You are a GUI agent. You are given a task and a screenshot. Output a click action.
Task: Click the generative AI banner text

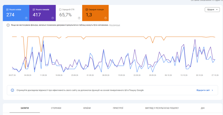tap(80, 90)
